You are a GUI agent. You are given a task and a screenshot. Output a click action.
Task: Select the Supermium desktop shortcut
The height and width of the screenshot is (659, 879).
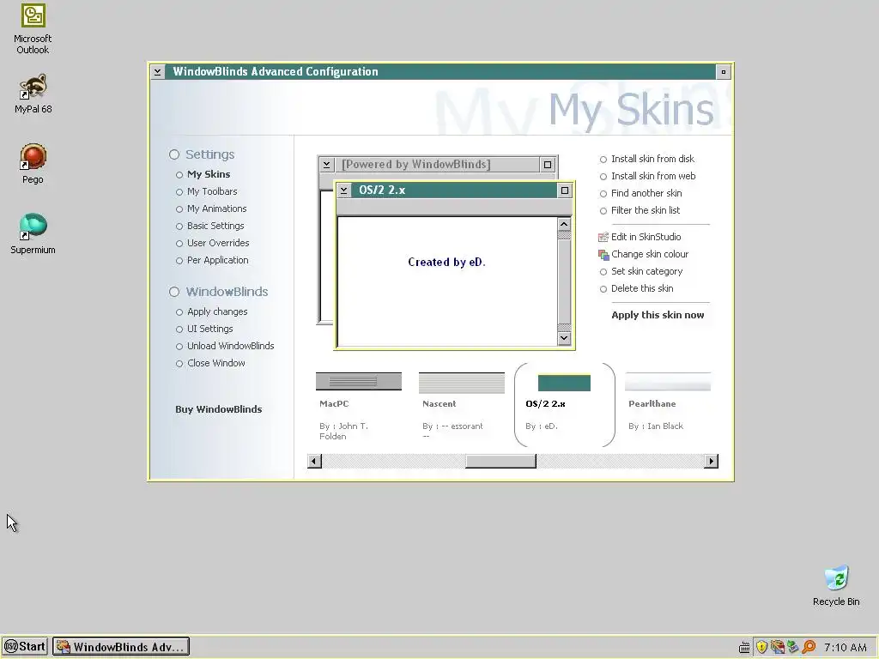33,233
